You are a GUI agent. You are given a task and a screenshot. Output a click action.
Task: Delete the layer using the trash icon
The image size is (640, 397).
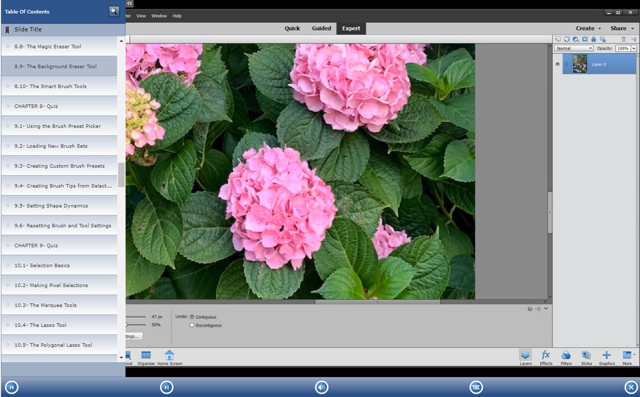[x=624, y=39]
